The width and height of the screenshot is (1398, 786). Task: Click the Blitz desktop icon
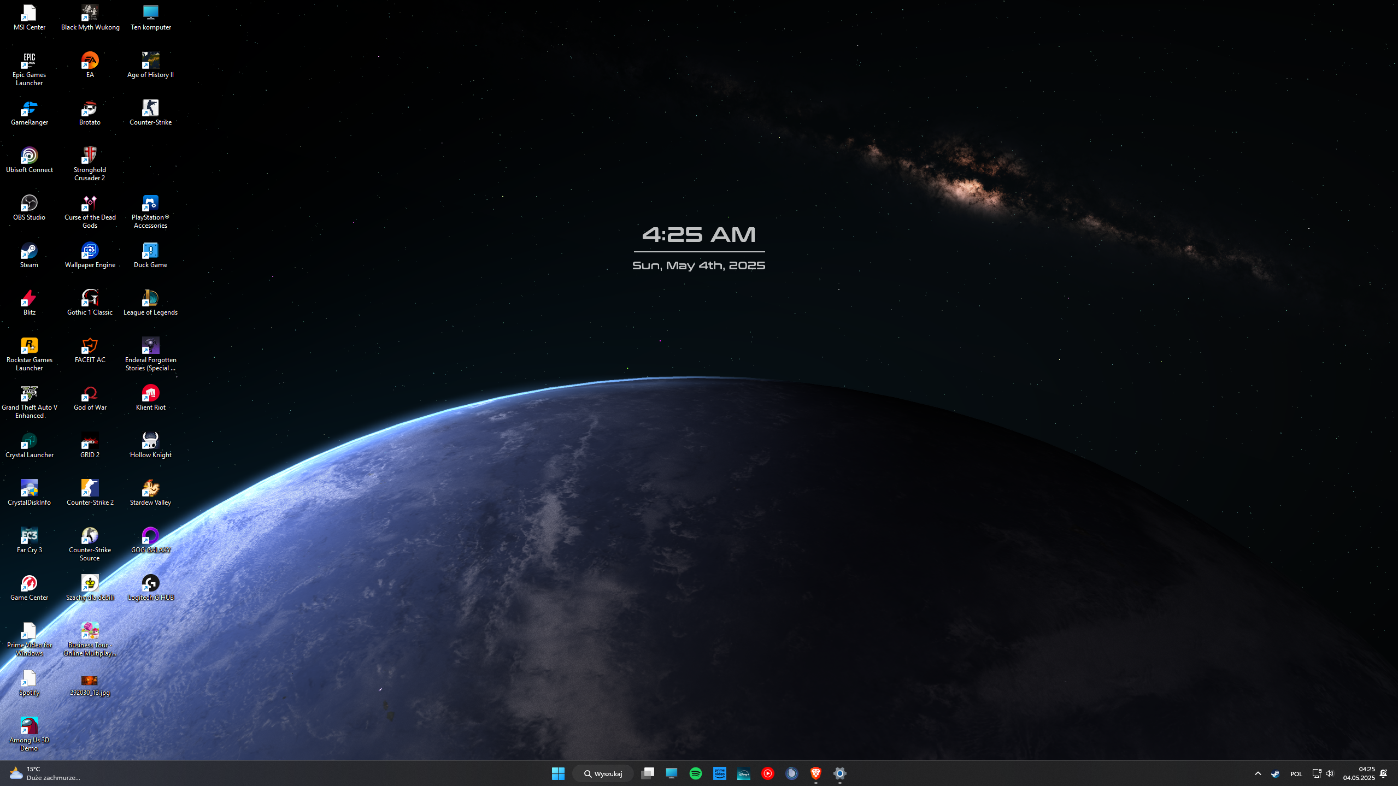click(x=30, y=303)
